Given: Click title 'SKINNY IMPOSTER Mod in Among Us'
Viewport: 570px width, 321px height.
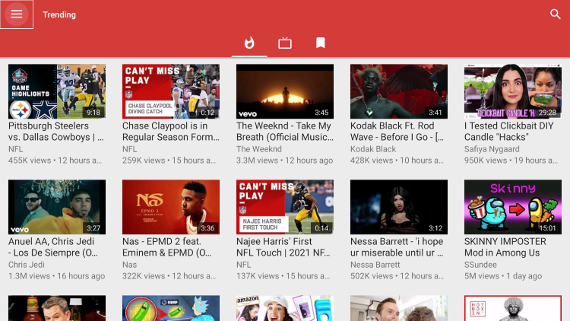Looking at the screenshot, I should (505, 247).
